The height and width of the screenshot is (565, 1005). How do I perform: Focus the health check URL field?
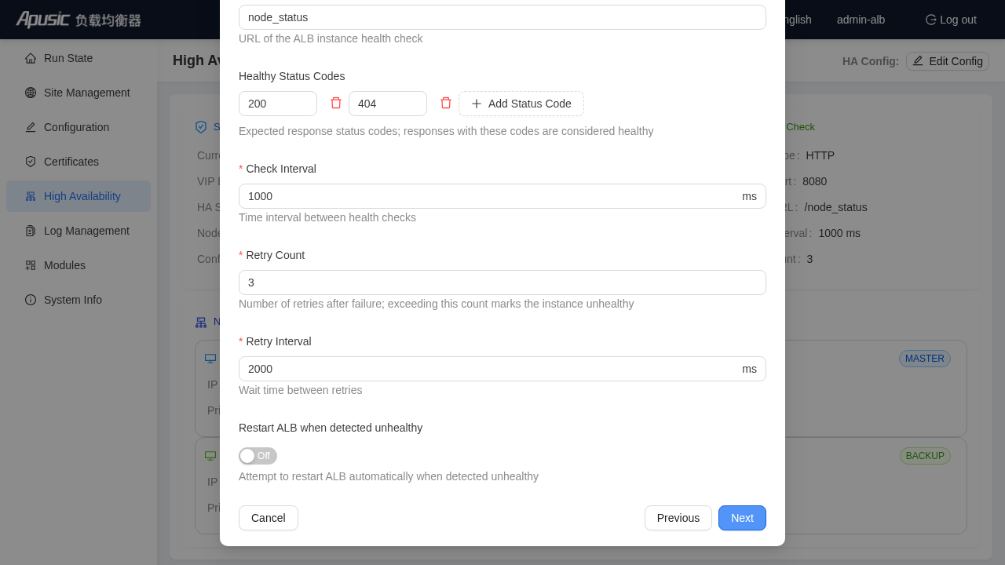[502, 17]
